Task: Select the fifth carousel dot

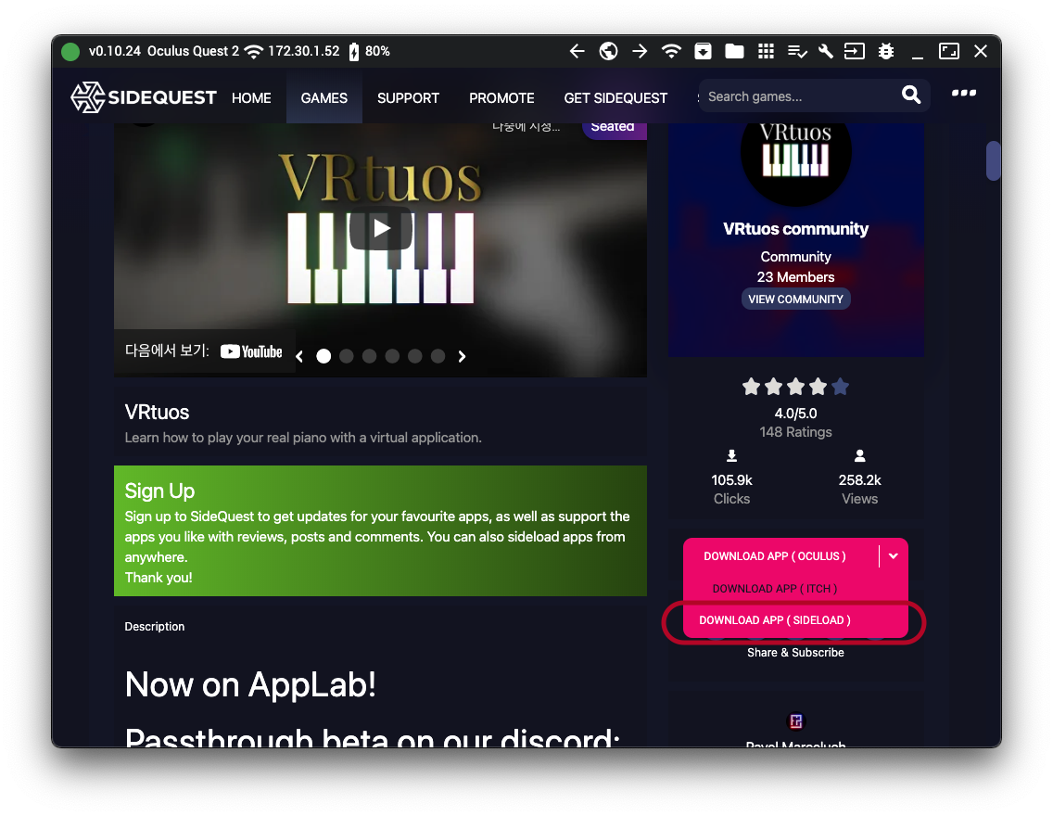Action: tap(415, 357)
